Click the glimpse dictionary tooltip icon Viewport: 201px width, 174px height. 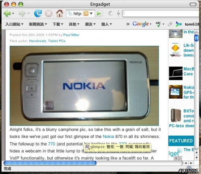[x=87, y=147]
